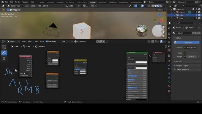This screenshot has width=202, height=114.
Task: Click the Use Nodes button in World
Action: click(187, 42)
